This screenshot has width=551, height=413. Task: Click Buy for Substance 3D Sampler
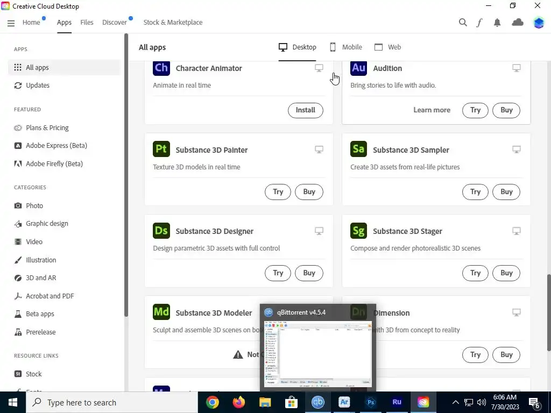tap(506, 192)
